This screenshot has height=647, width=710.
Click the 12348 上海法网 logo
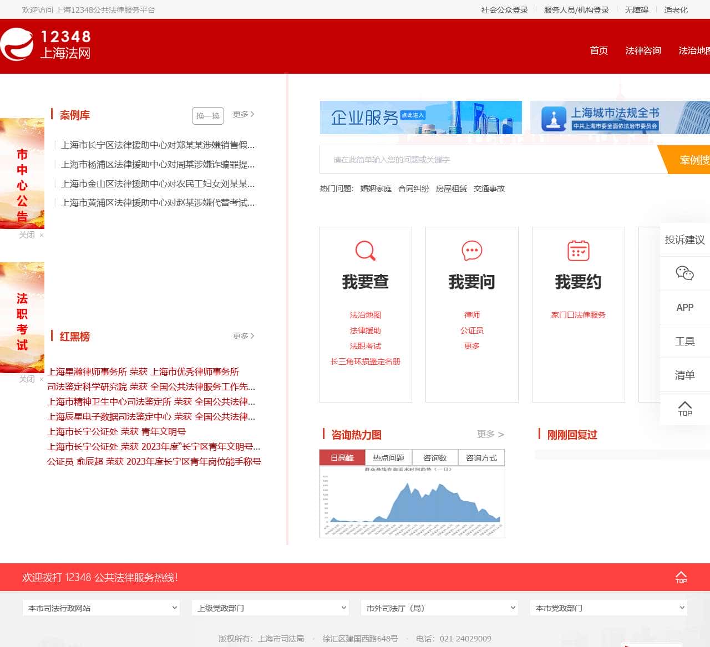pyautogui.click(x=46, y=45)
